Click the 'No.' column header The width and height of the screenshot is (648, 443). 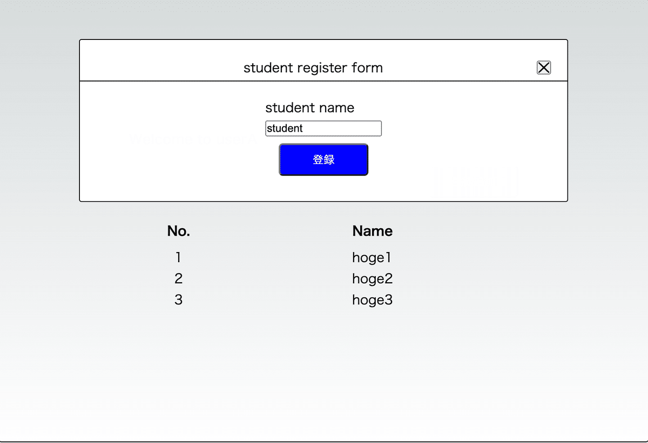pyautogui.click(x=178, y=231)
